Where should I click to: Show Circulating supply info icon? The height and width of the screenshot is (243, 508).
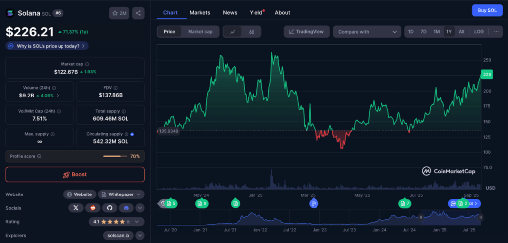[127, 134]
